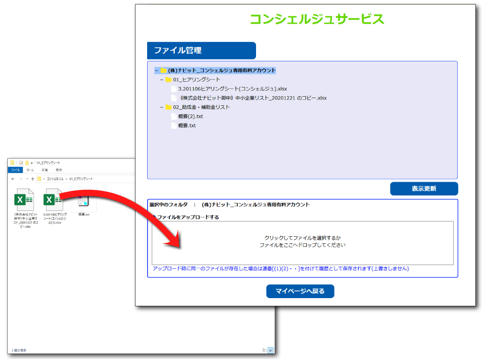Open recent locations dropdown arrow in Explorer
The width and height of the screenshot is (484, 359).
pos(27,179)
